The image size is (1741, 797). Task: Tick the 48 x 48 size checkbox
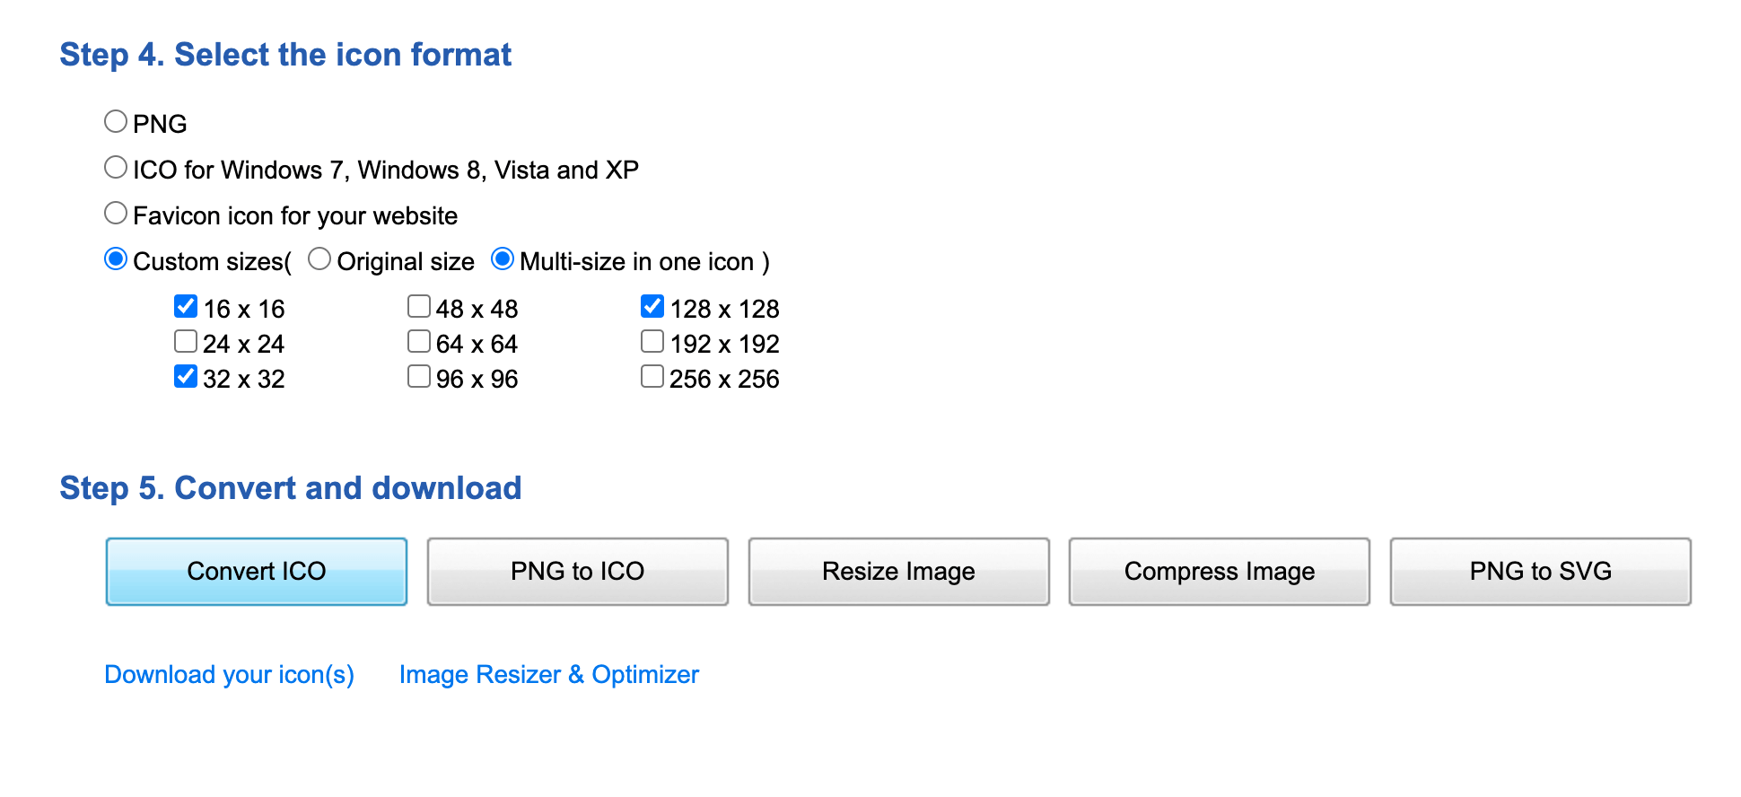pyautogui.click(x=419, y=307)
